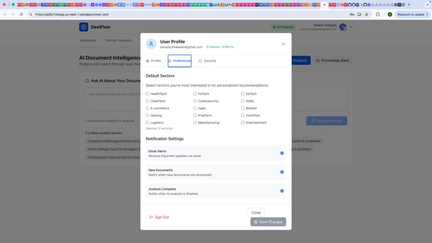Click the account avatar in the page header
Viewport: 432px width, 243px height.
342,27
